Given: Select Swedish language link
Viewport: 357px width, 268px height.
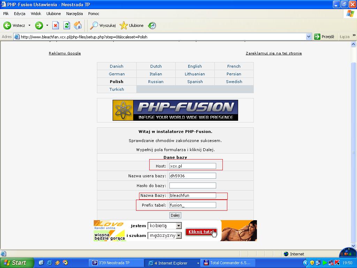Looking at the screenshot, I should point(234,82).
